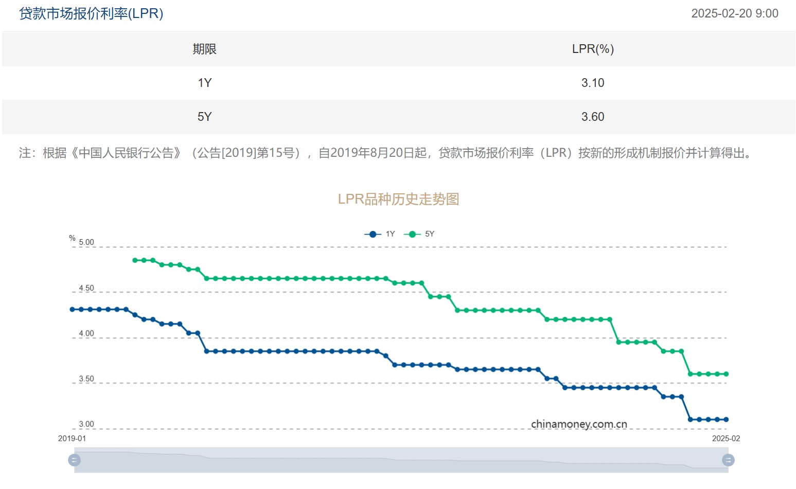The height and width of the screenshot is (489, 796).
Task: Toggle the 5Y series in chart legend
Action: tap(419, 234)
